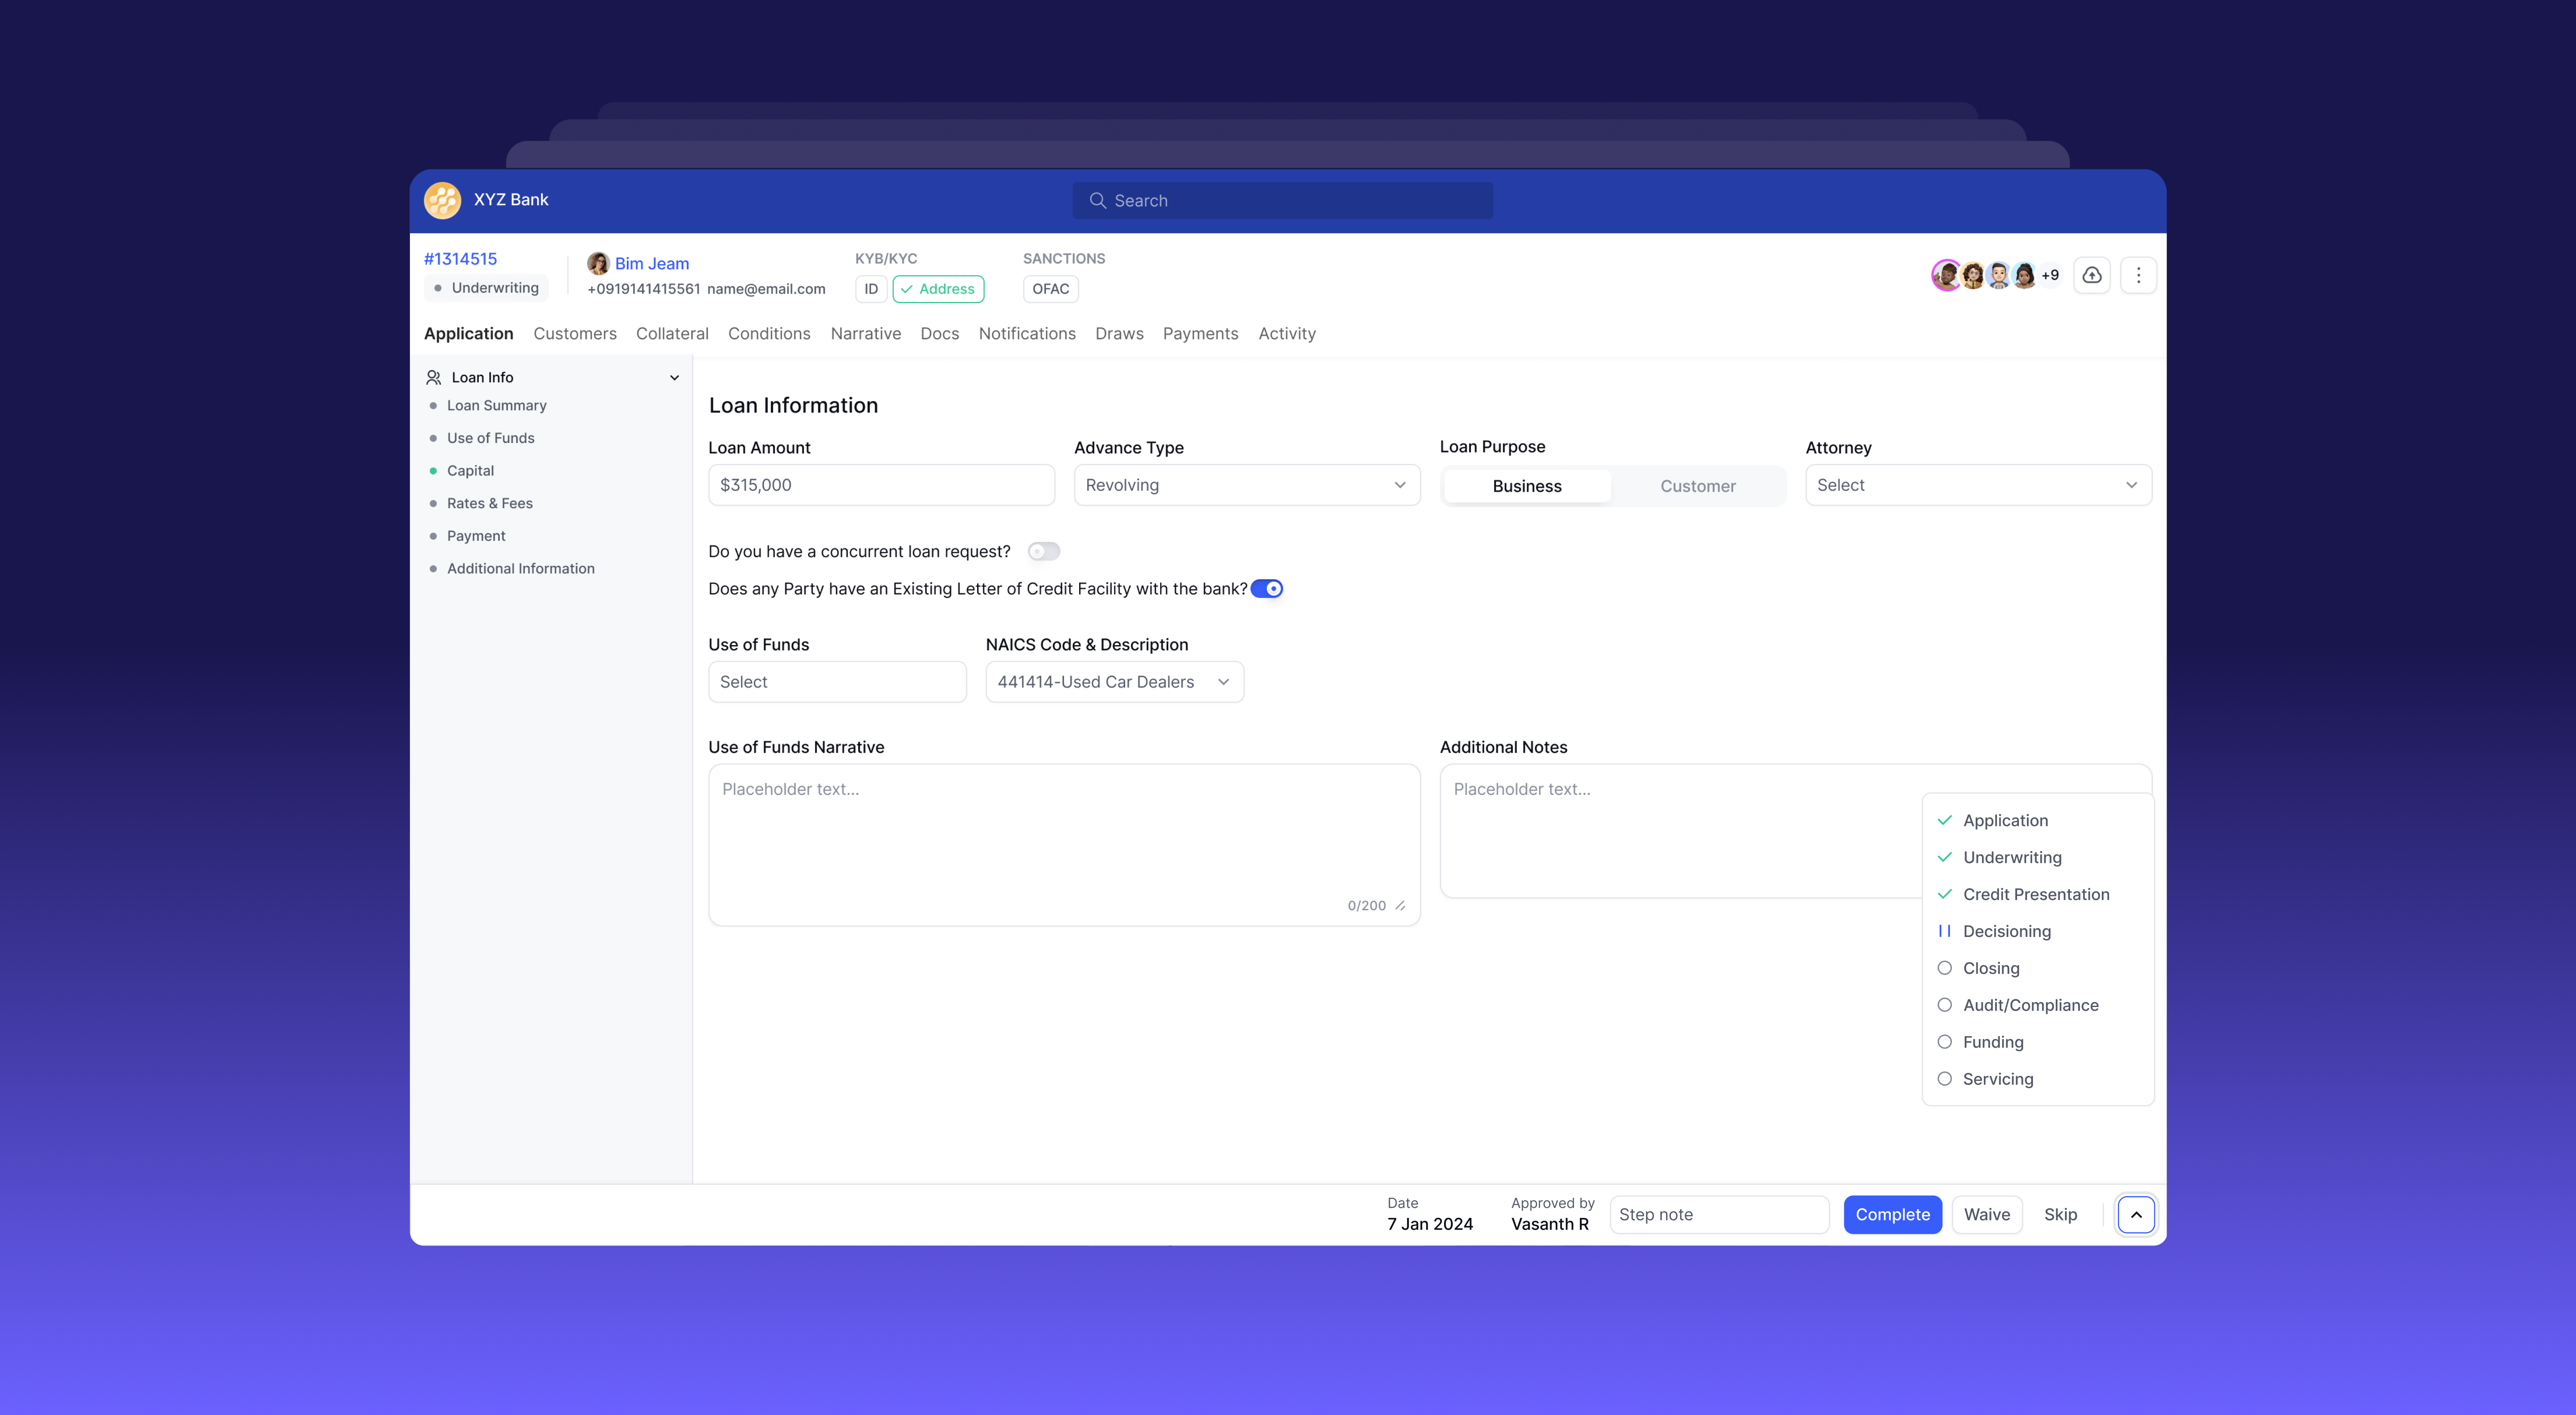Select Use of Funds in the sidebar
The image size is (2576, 1415).
pos(491,439)
